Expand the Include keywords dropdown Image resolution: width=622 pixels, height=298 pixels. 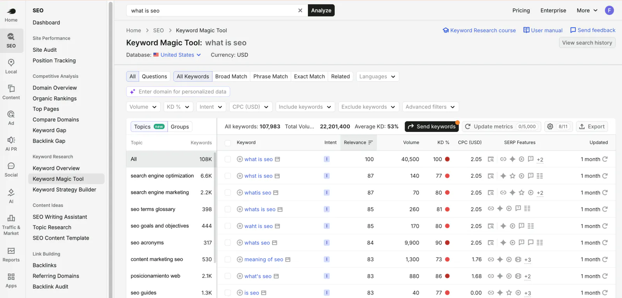[x=305, y=107]
